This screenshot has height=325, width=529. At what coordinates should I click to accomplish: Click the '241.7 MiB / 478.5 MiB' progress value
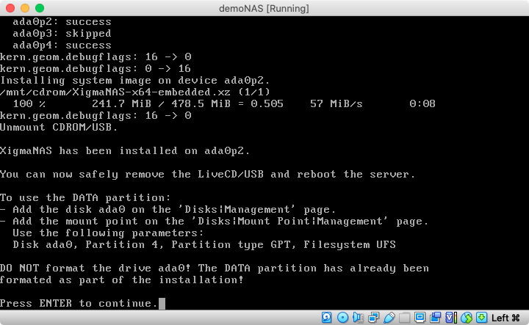161,103
